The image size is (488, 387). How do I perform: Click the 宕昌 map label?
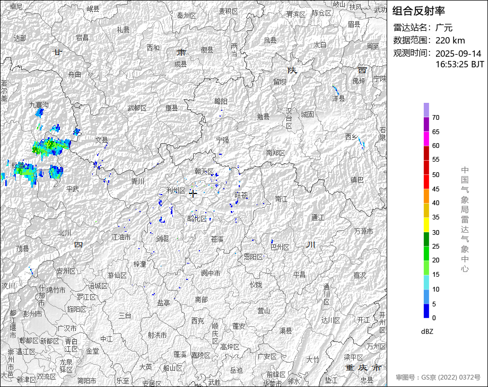tap(82, 38)
